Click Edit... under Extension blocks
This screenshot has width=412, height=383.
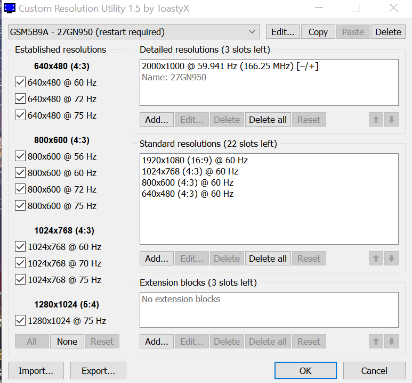pyautogui.click(x=192, y=342)
